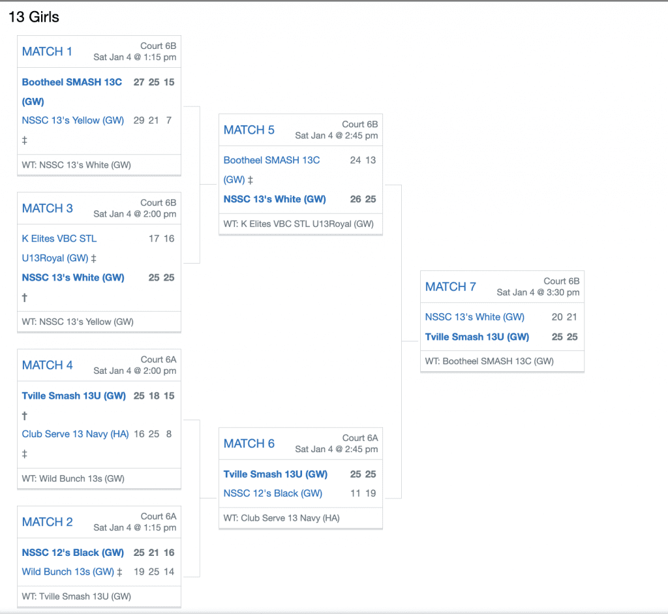Click Bootheel SMASH 13C team in Match 5
Screen dimensions: 668x614
click(271, 170)
